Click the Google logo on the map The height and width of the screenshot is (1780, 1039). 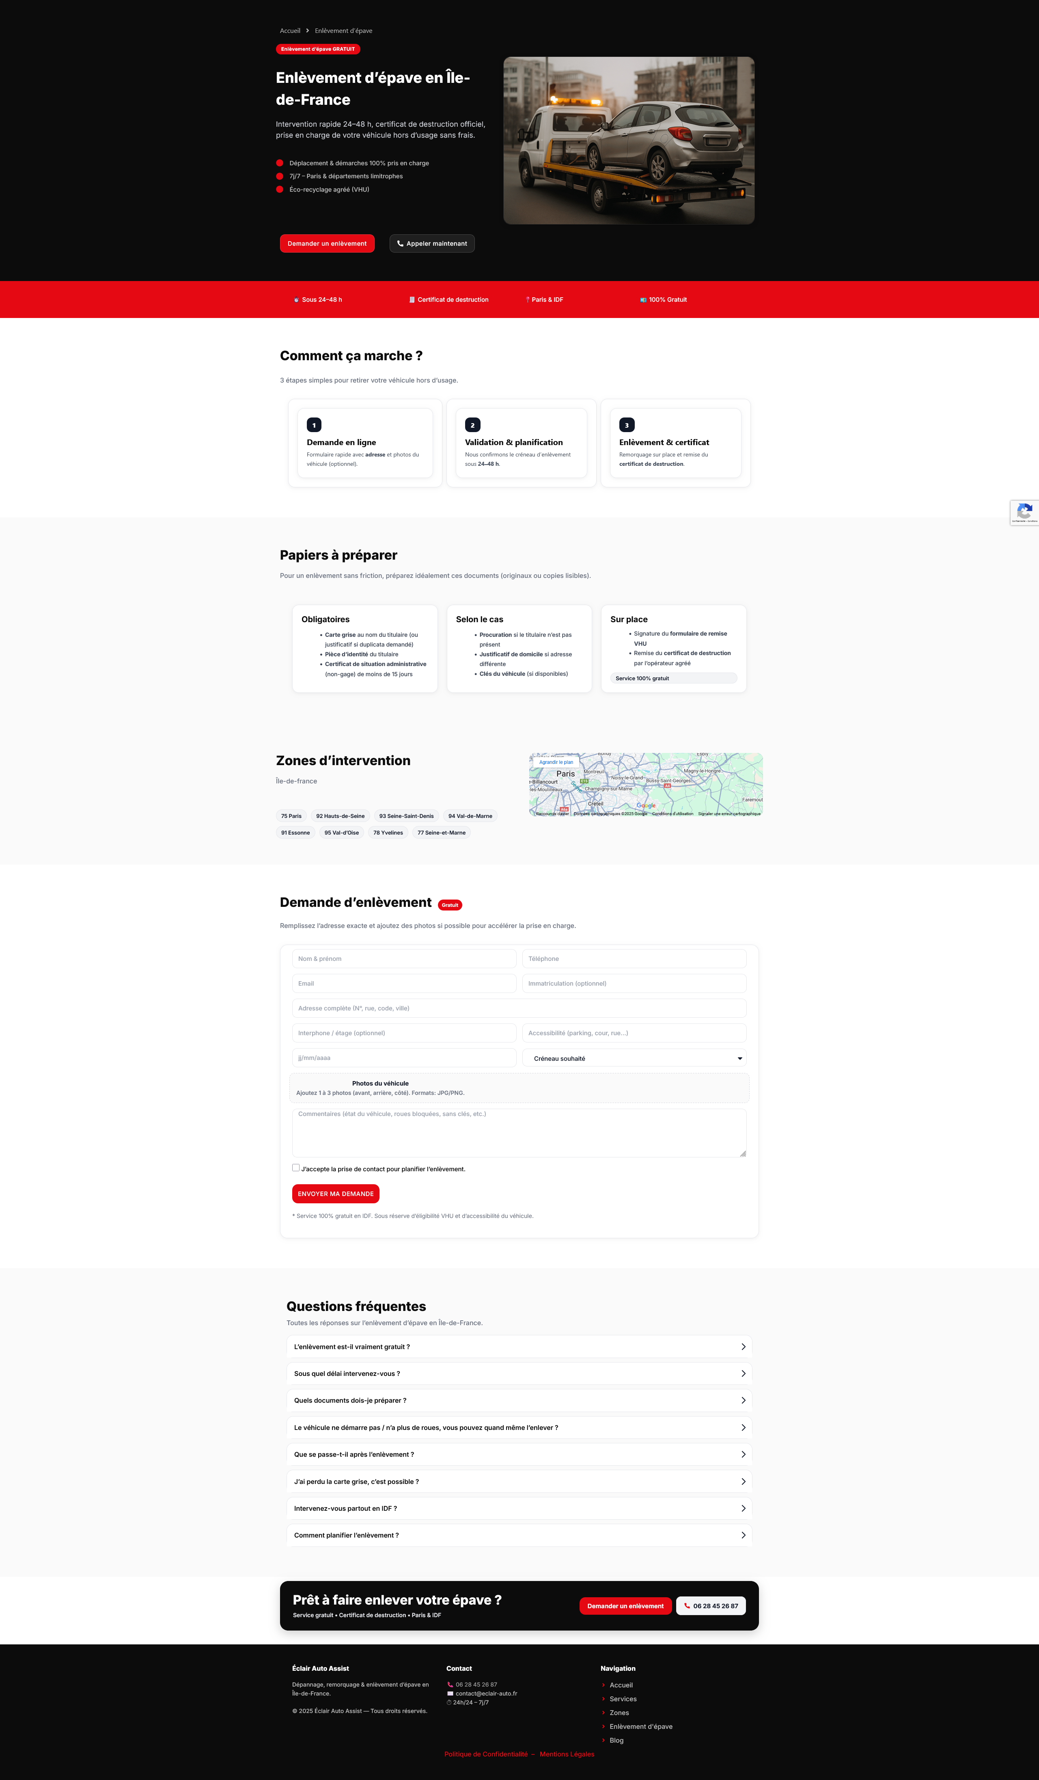(x=646, y=805)
